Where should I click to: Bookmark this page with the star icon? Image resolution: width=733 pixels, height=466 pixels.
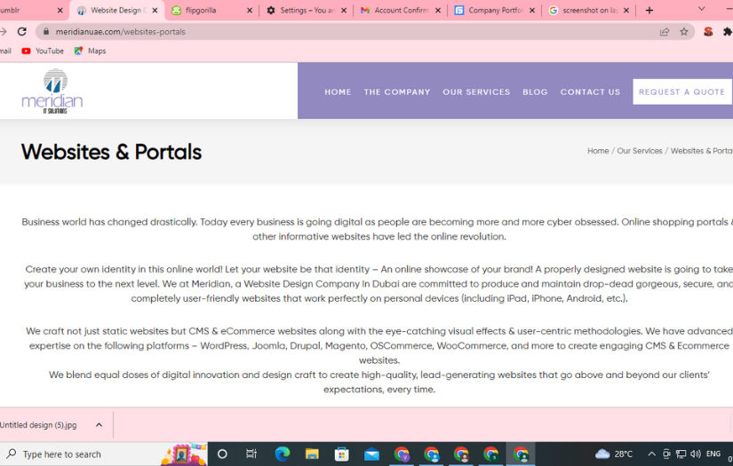tap(684, 32)
